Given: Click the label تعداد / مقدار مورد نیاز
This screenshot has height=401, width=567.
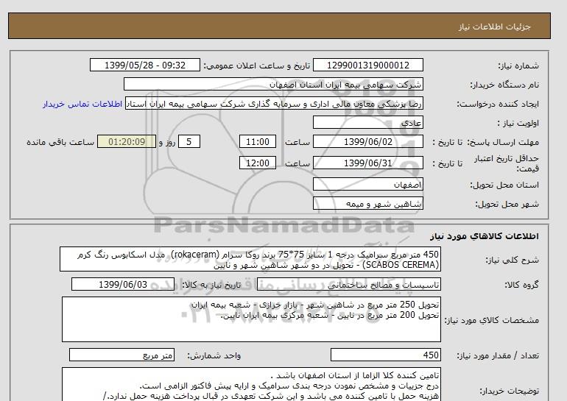Looking at the screenshot, I should [x=498, y=356].
